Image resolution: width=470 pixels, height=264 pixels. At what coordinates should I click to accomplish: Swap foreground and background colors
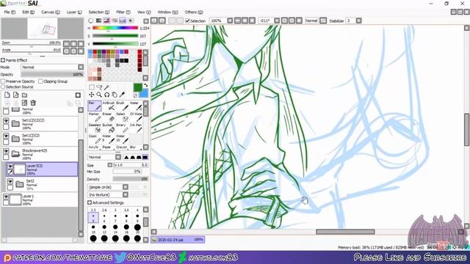[x=146, y=85]
